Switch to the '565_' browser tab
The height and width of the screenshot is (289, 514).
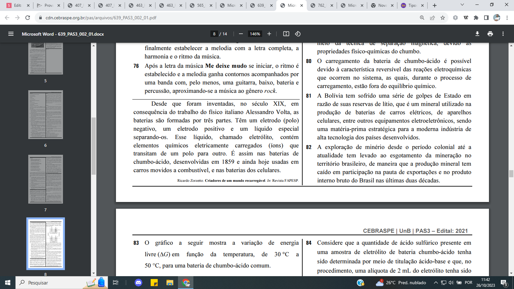(x=201, y=5)
